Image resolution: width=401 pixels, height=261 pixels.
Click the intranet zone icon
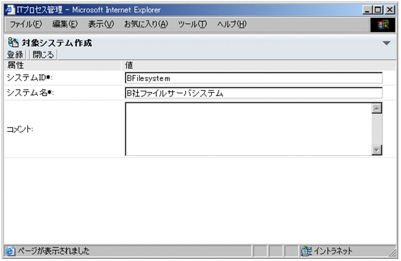pos(306,251)
